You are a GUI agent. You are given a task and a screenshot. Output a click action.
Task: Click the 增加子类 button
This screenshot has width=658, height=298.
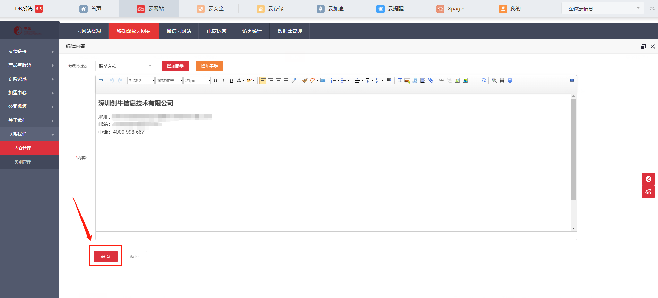click(x=209, y=66)
